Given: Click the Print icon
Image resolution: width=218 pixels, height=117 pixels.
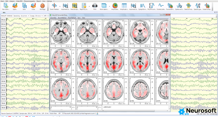Looking at the screenshot, I should [x=95, y=7].
